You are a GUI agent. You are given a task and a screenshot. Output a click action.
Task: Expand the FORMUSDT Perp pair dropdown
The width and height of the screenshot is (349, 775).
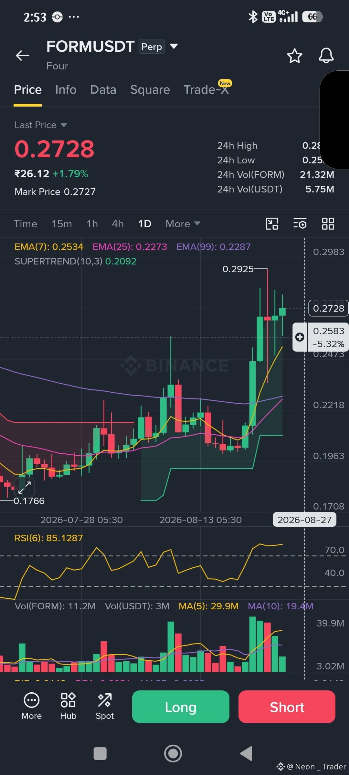click(174, 46)
